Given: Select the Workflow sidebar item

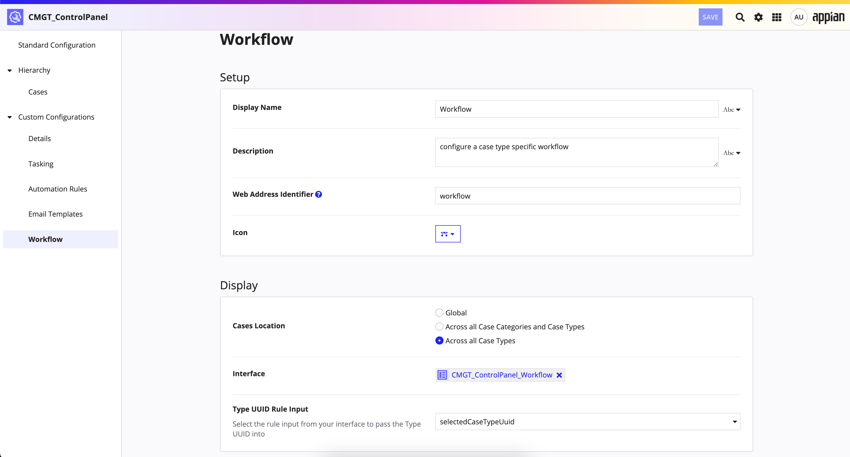Looking at the screenshot, I should point(60,239).
